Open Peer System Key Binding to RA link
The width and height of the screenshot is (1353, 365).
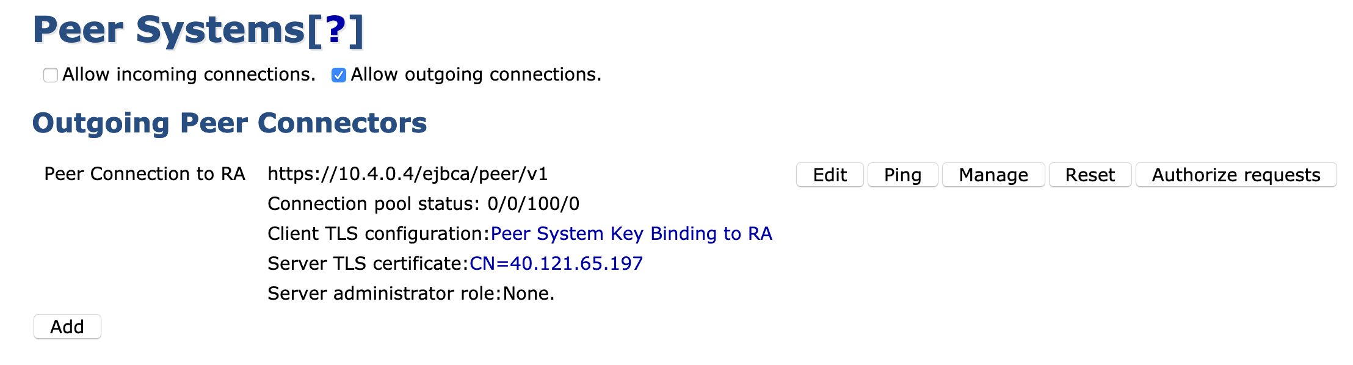coord(631,234)
